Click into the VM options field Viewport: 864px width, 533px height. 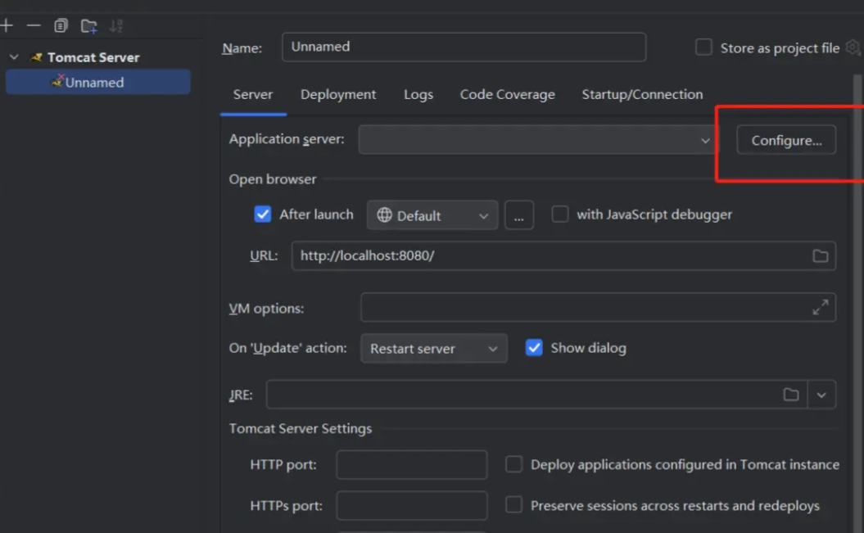coord(599,307)
